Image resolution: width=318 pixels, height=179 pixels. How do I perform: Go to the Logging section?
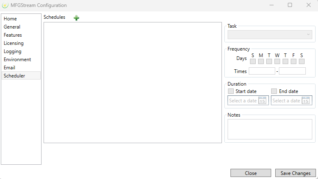pyautogui.click(x=12, y=51)
